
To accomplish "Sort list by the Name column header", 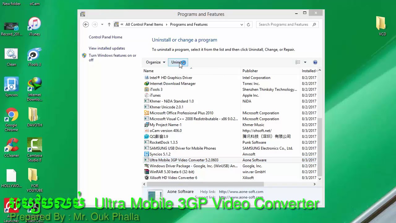I will coord(191,71).
